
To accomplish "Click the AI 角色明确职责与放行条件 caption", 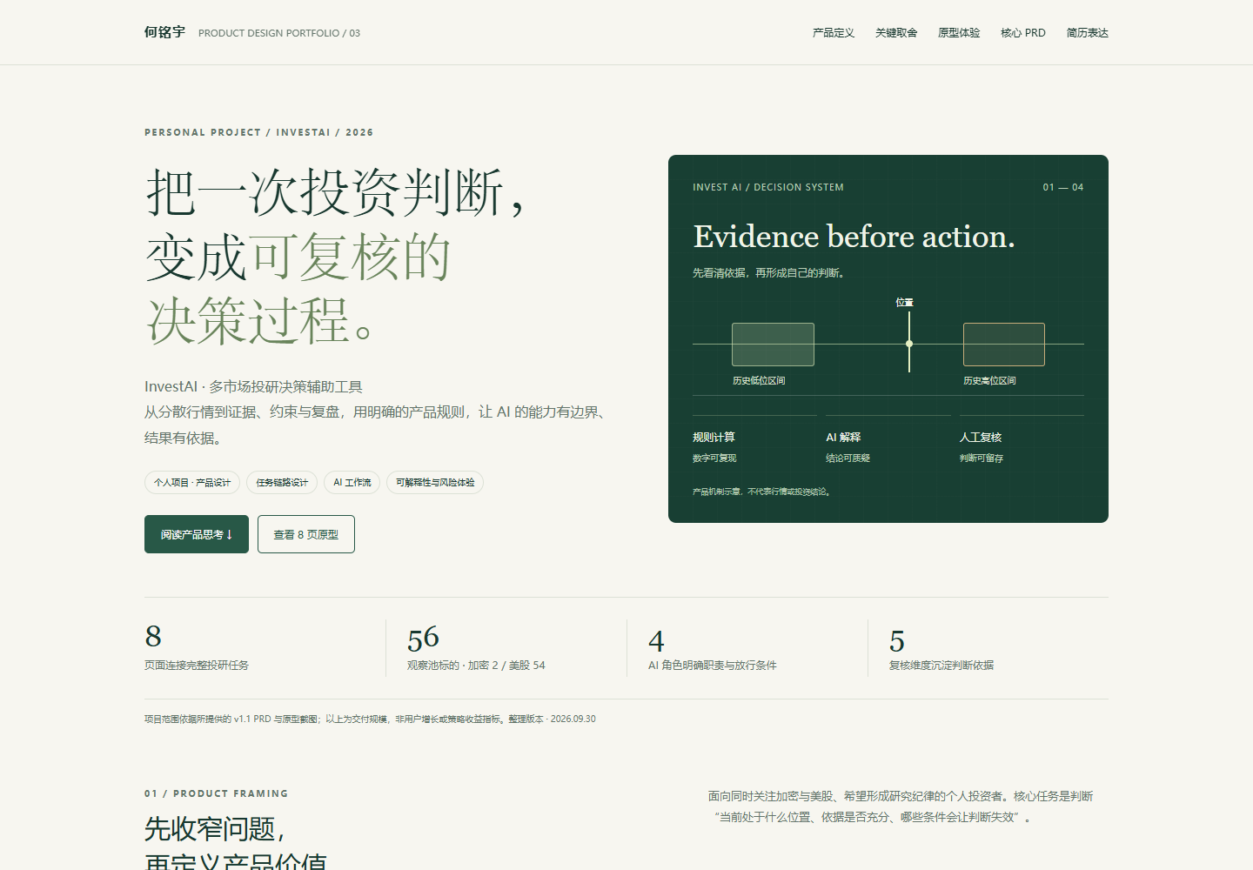I will [x=713, y=666].
